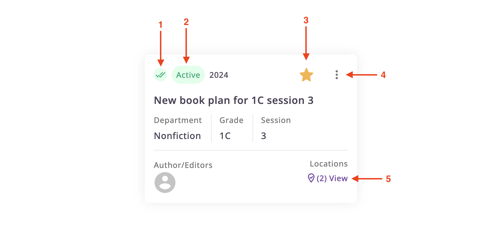Click the red annotation number 4

pos(383,75)
